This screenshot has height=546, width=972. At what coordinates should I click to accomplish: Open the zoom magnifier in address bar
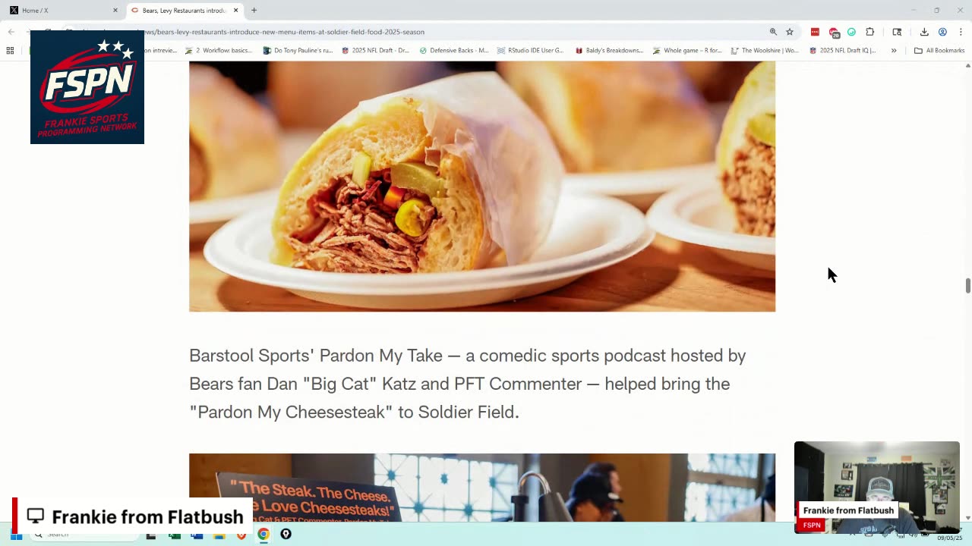773,32
